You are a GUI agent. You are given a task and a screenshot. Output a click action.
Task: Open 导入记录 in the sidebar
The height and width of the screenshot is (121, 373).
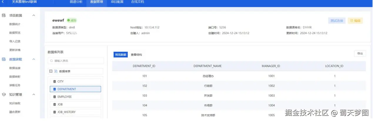pyautogui.click(x=15, y=41)
